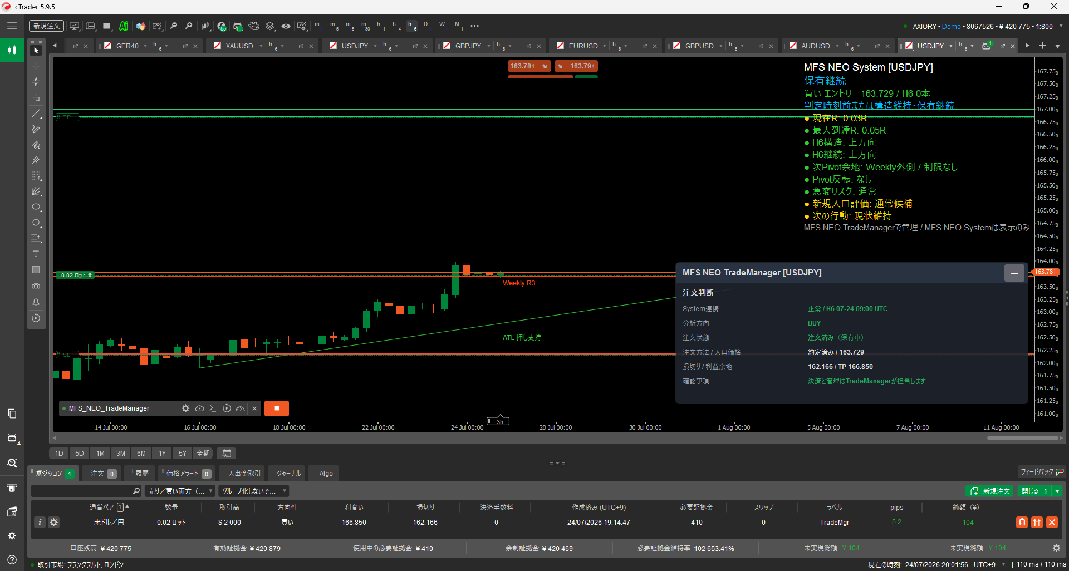Image resolution: width=1069 pixels, height=571 pixels.
Task: Set chart range to 1Y
Action: click(x=162, y=454)
